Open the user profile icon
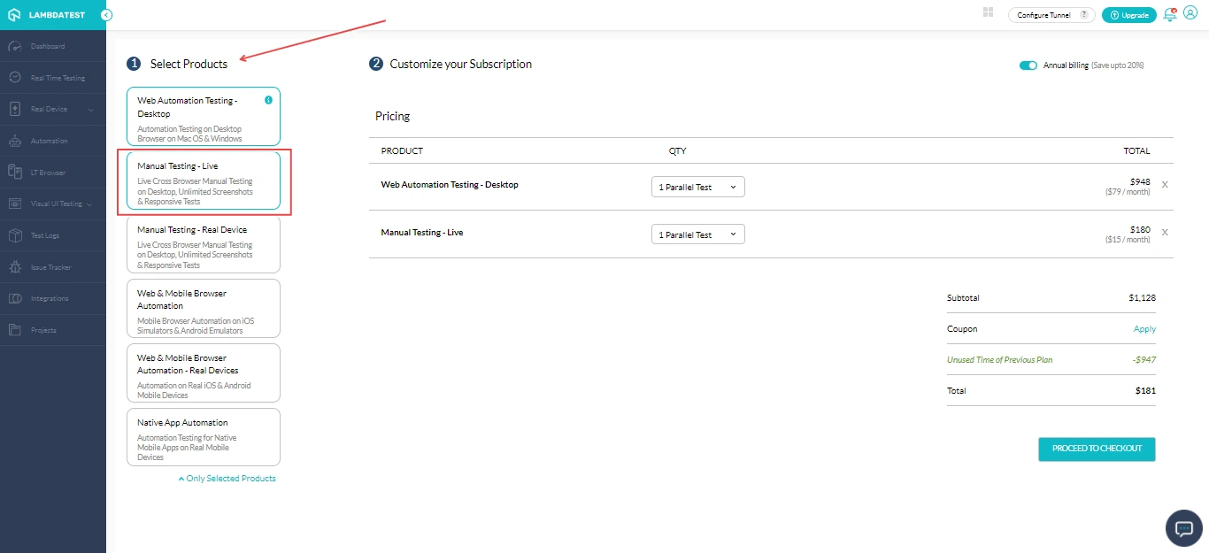The width and height of the screenshot is (1209, 553). tap(1190, 14)
